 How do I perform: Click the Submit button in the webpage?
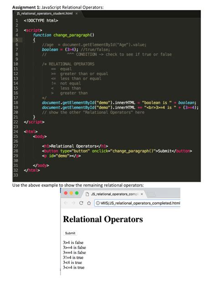click(x=70, y=233)
